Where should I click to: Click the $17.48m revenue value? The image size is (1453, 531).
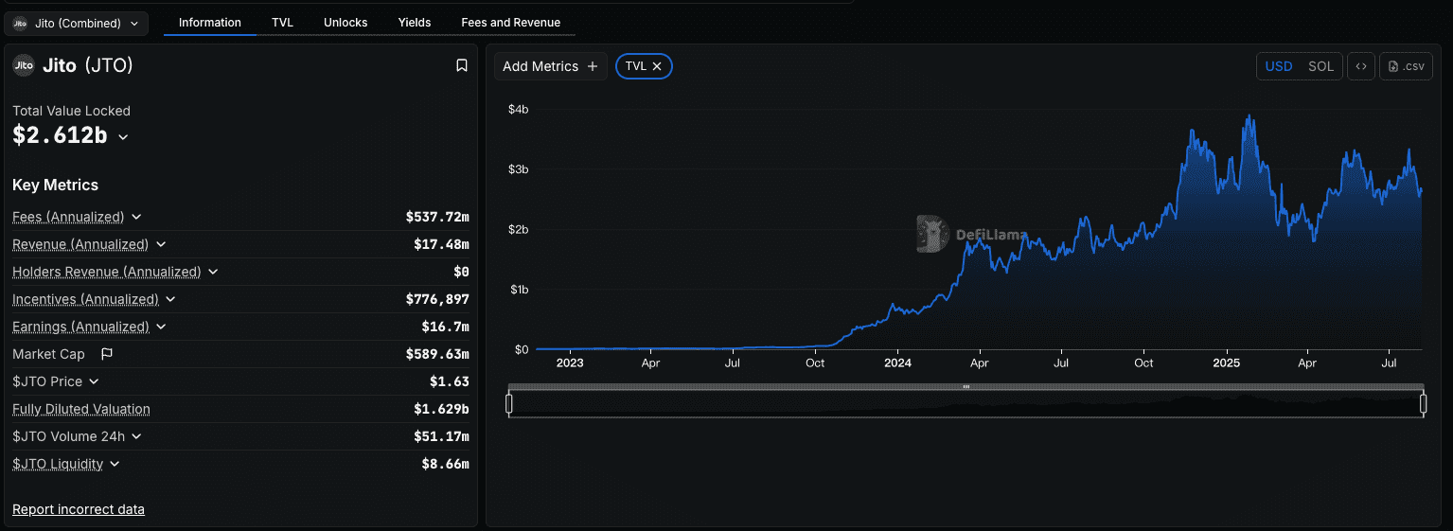(441, 244)
